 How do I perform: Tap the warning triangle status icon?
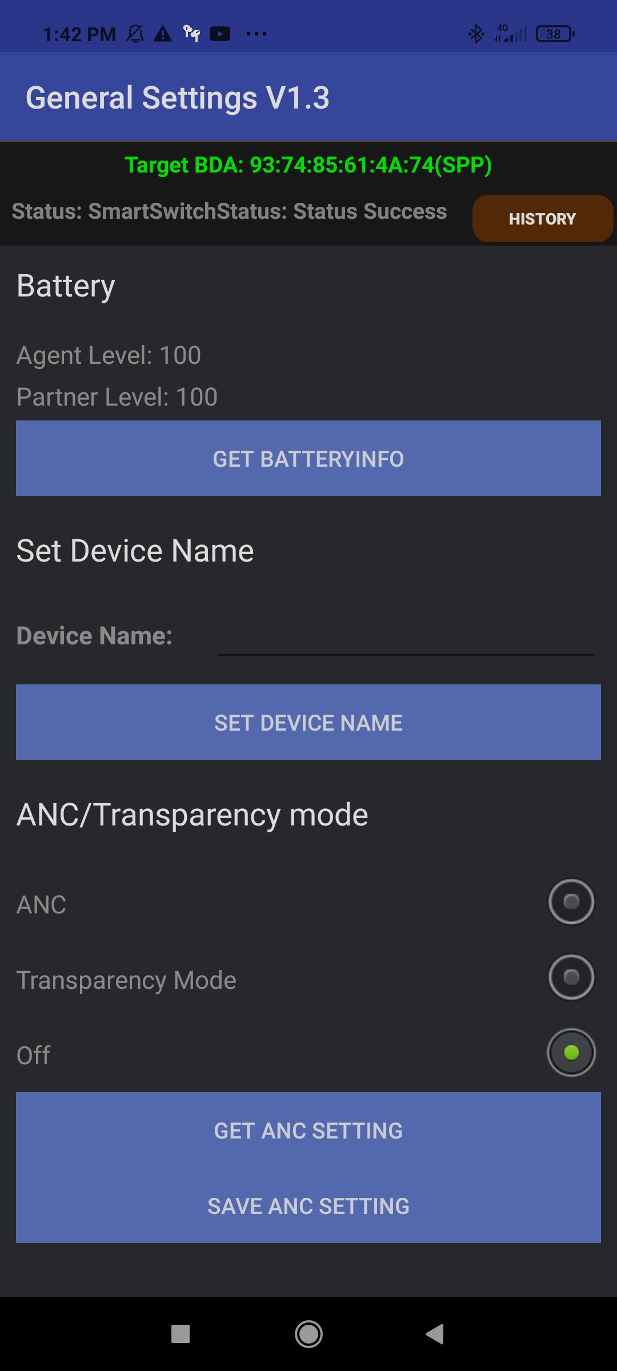click(163, 34)
